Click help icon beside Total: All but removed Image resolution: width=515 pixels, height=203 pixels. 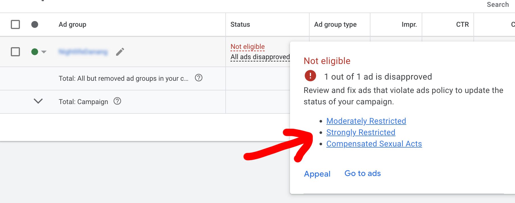point(199,78)
